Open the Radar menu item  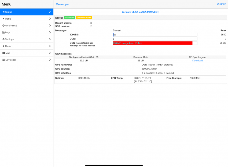(x=9, y=46)
